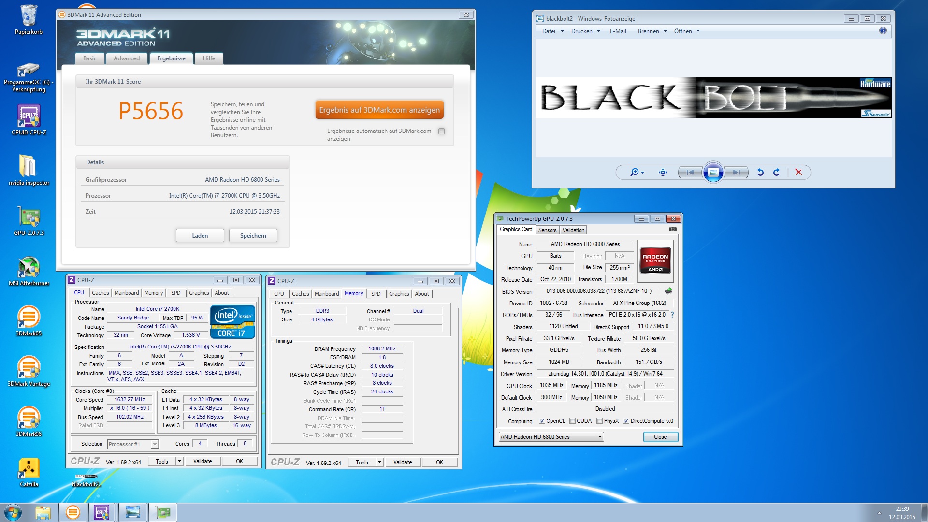Open Windows Explorer in taskbar
Image resolution: width=928 pixels, height=522 pixels.
43,512
